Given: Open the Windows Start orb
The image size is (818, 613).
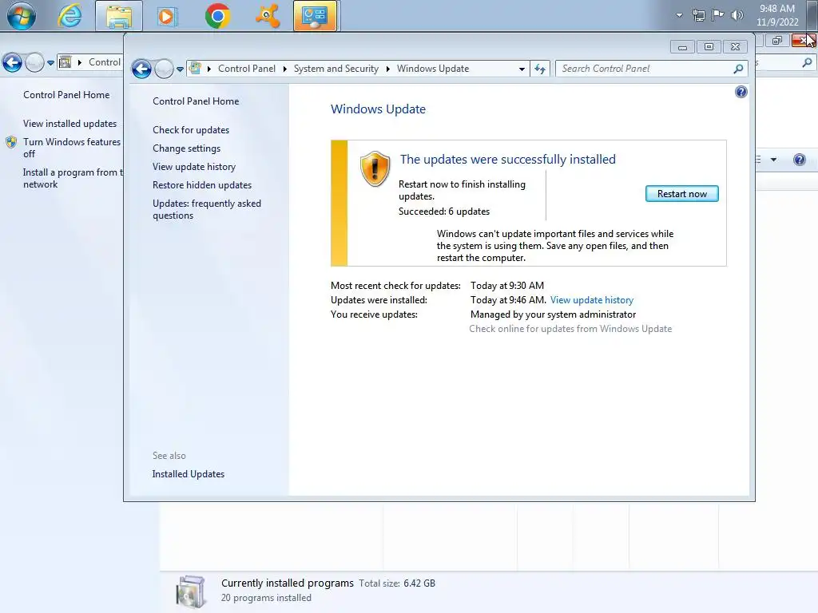Looking at the screenshot, I should coord(22,16).
